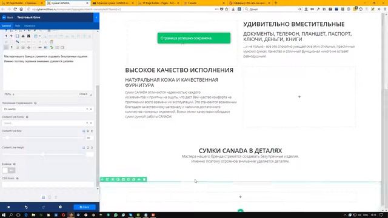Collapse the editor side panel with the blue arrow

pos(96,18)
